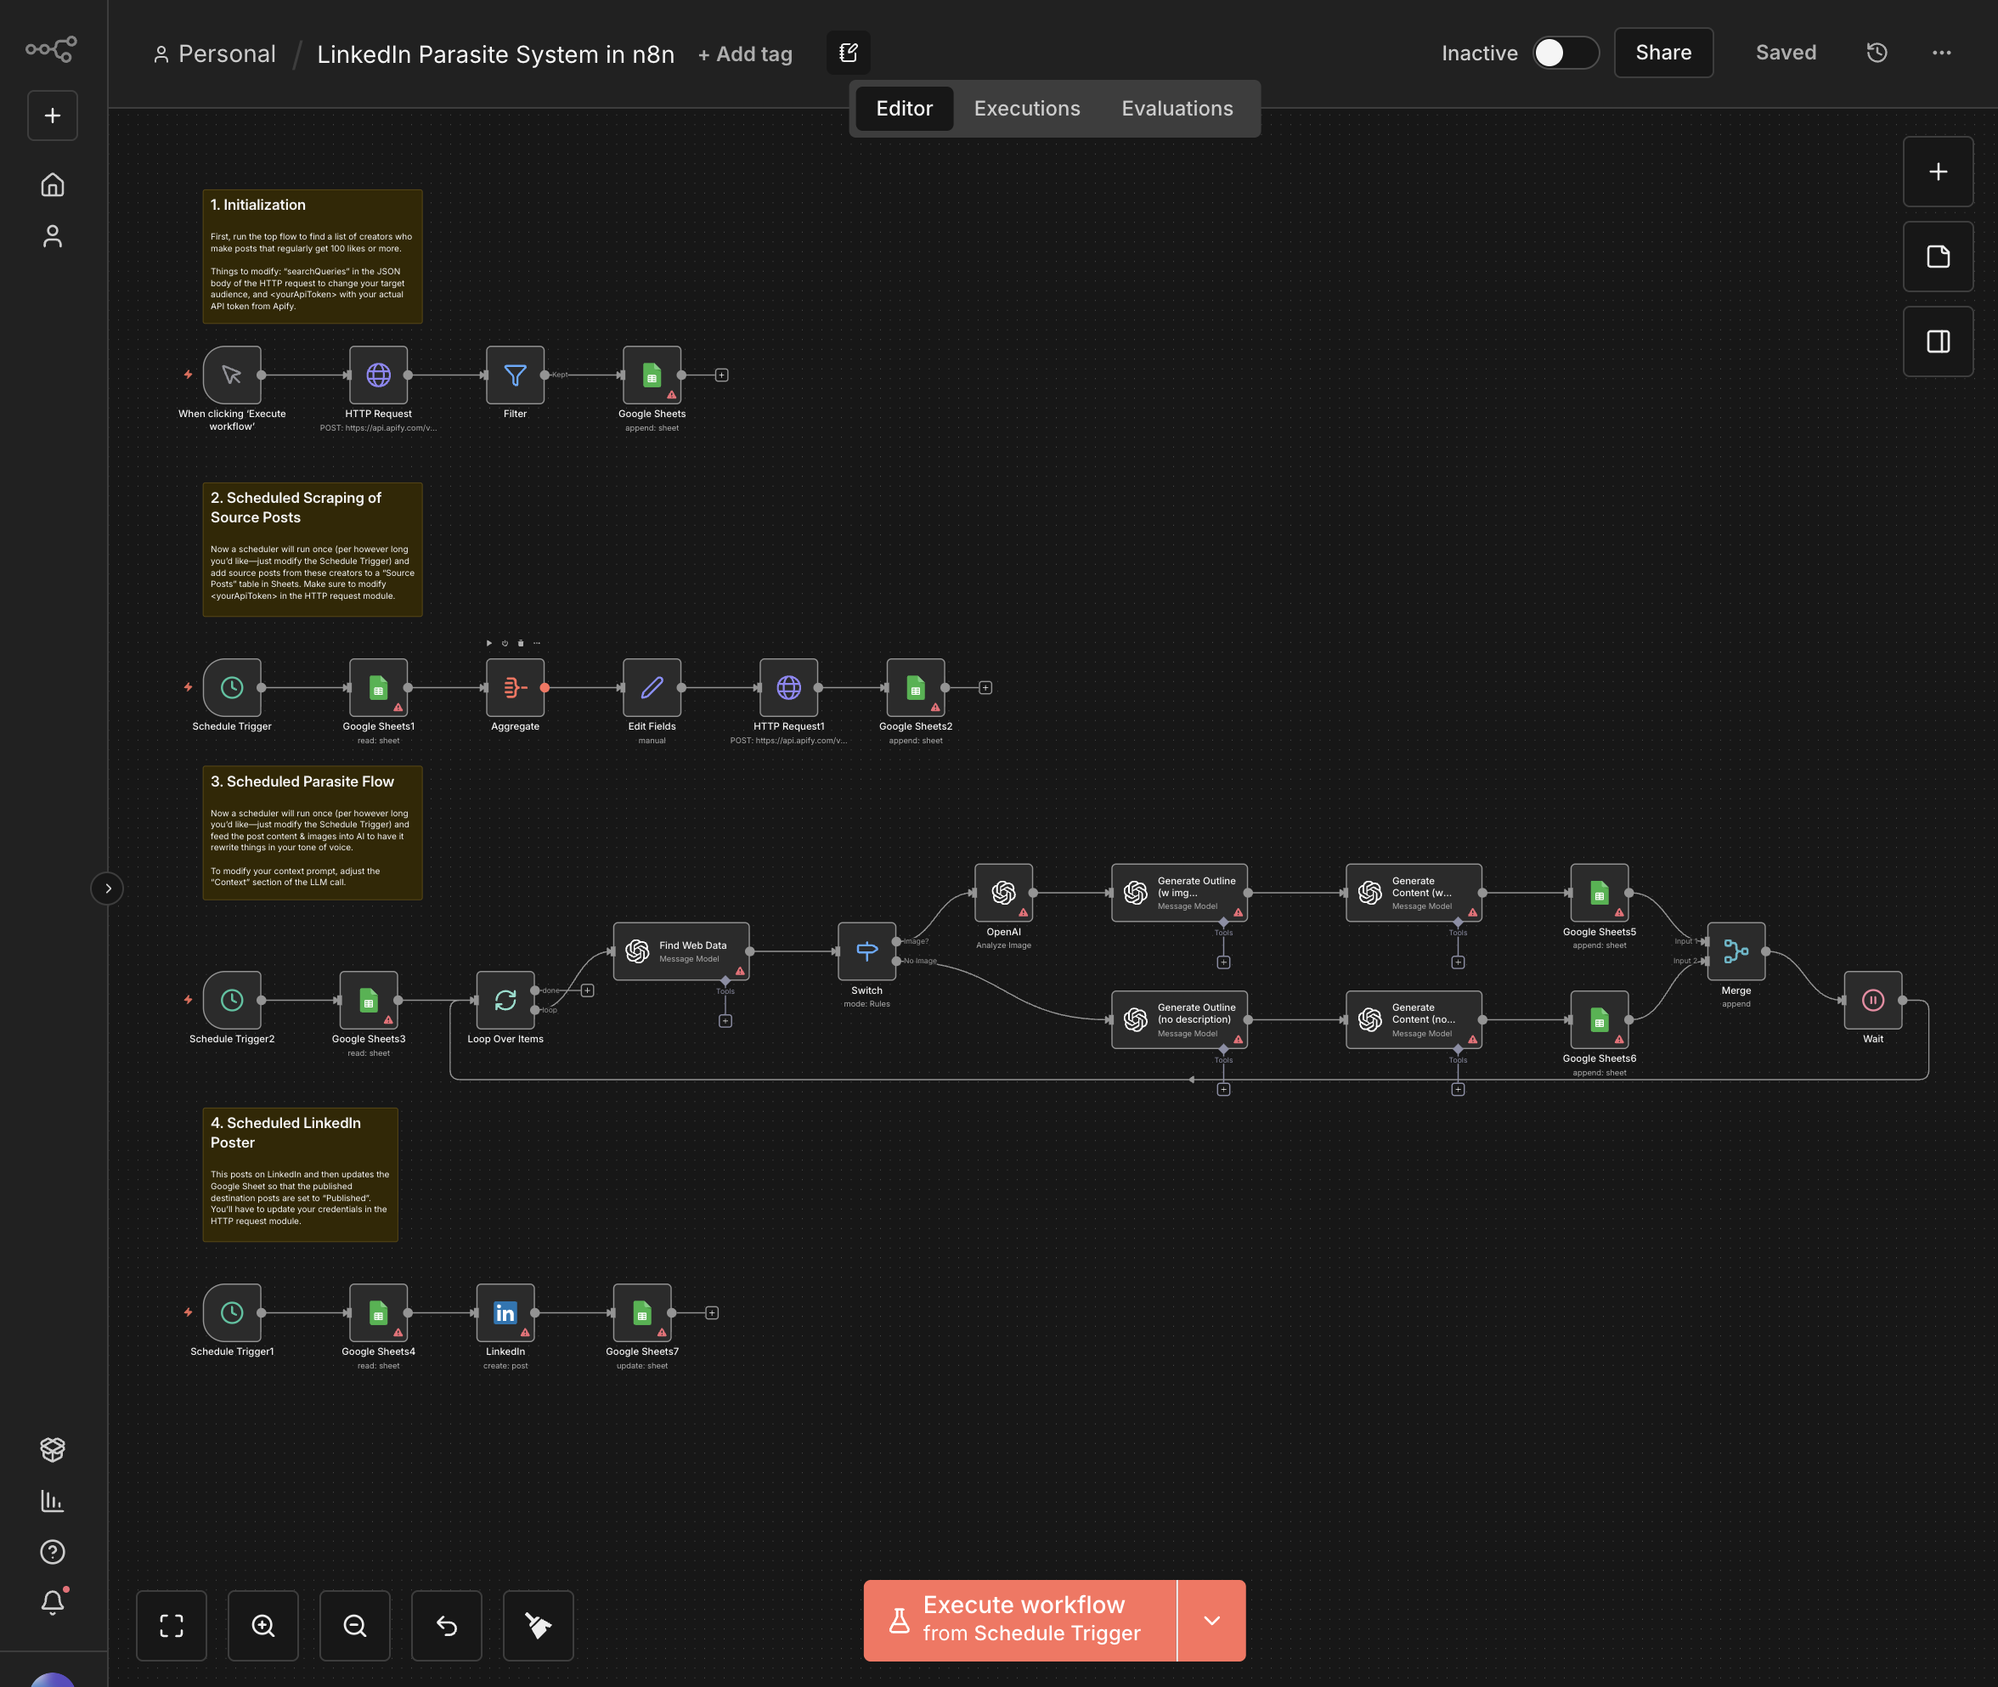Click the workflow title LinkedIn Parasite System
The height and width of the screenshot is (1687, 1998).
[495, 54]
